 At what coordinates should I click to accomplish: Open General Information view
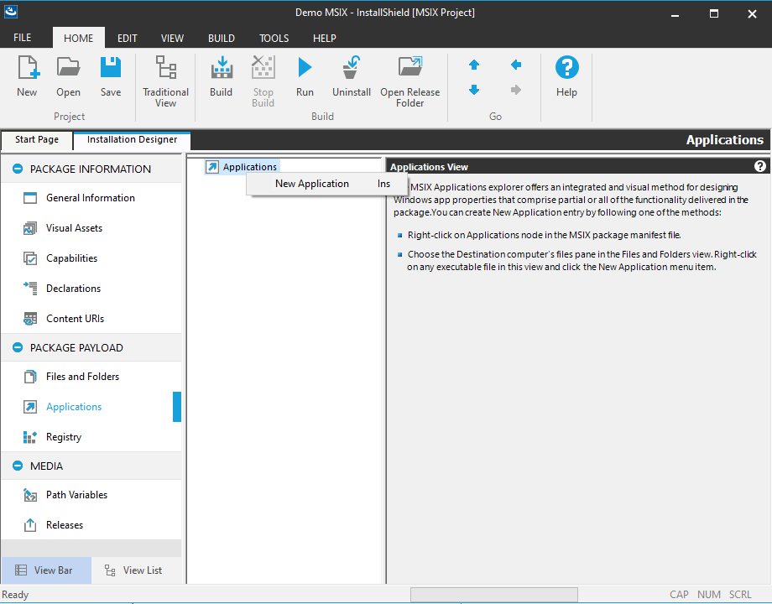point(91,198)
